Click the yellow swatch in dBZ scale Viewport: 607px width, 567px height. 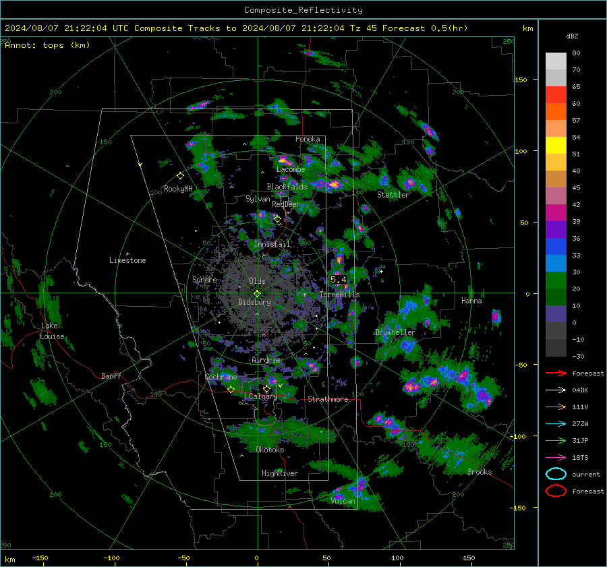coord(556,146)
